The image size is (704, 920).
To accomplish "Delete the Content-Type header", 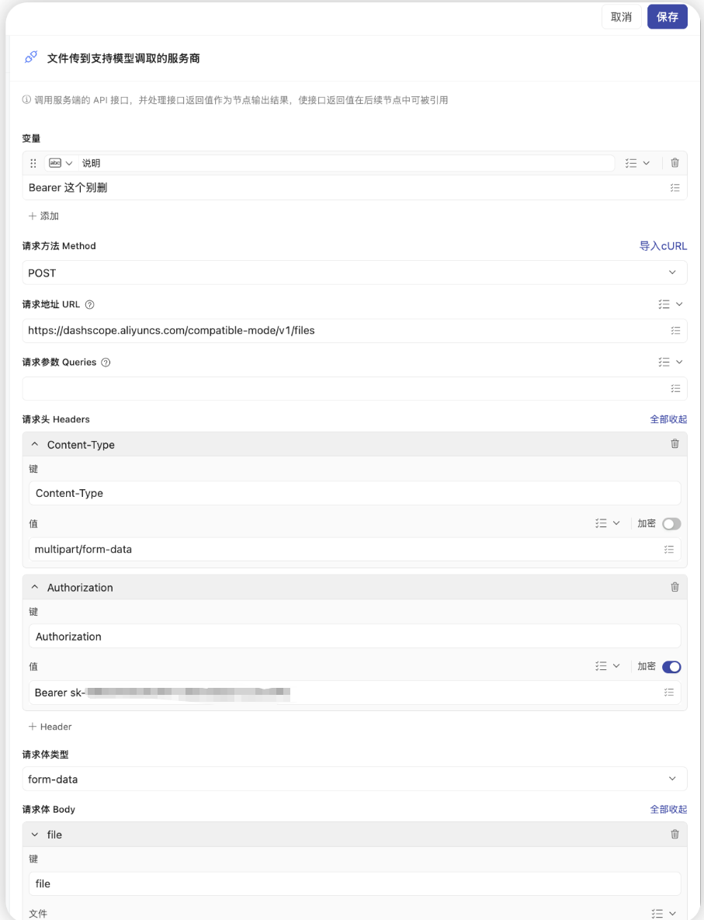I will point(675,444).
